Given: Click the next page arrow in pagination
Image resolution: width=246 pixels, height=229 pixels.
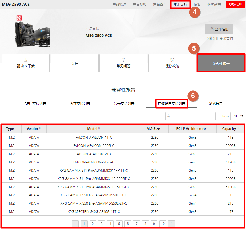Looking at the screenshot, I should pos(171,224).
